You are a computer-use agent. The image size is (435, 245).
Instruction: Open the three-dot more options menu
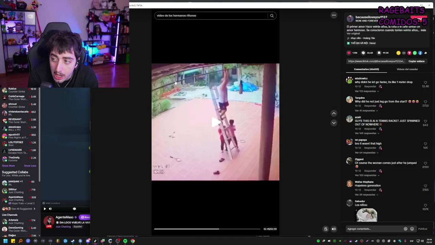334,15
